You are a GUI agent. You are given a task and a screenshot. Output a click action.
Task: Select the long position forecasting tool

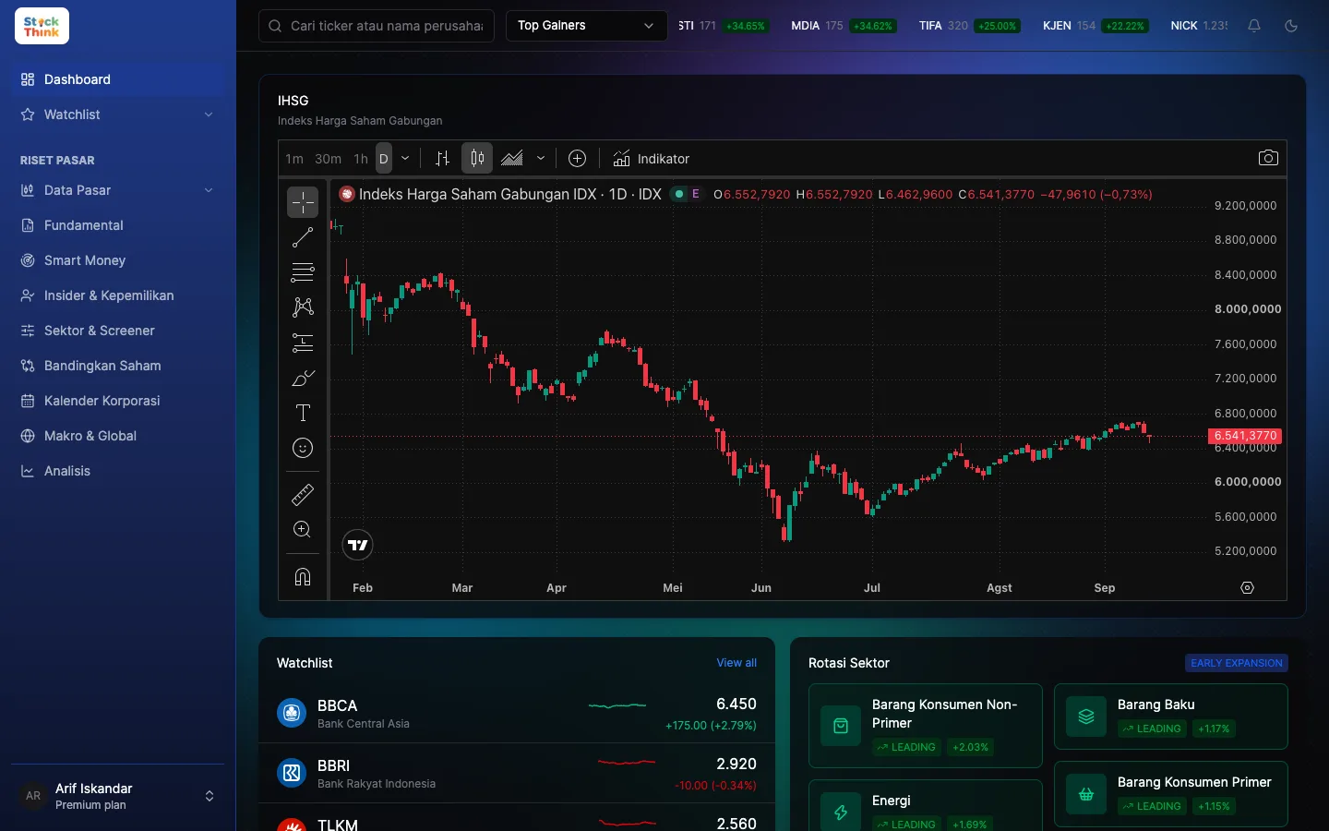303,343
